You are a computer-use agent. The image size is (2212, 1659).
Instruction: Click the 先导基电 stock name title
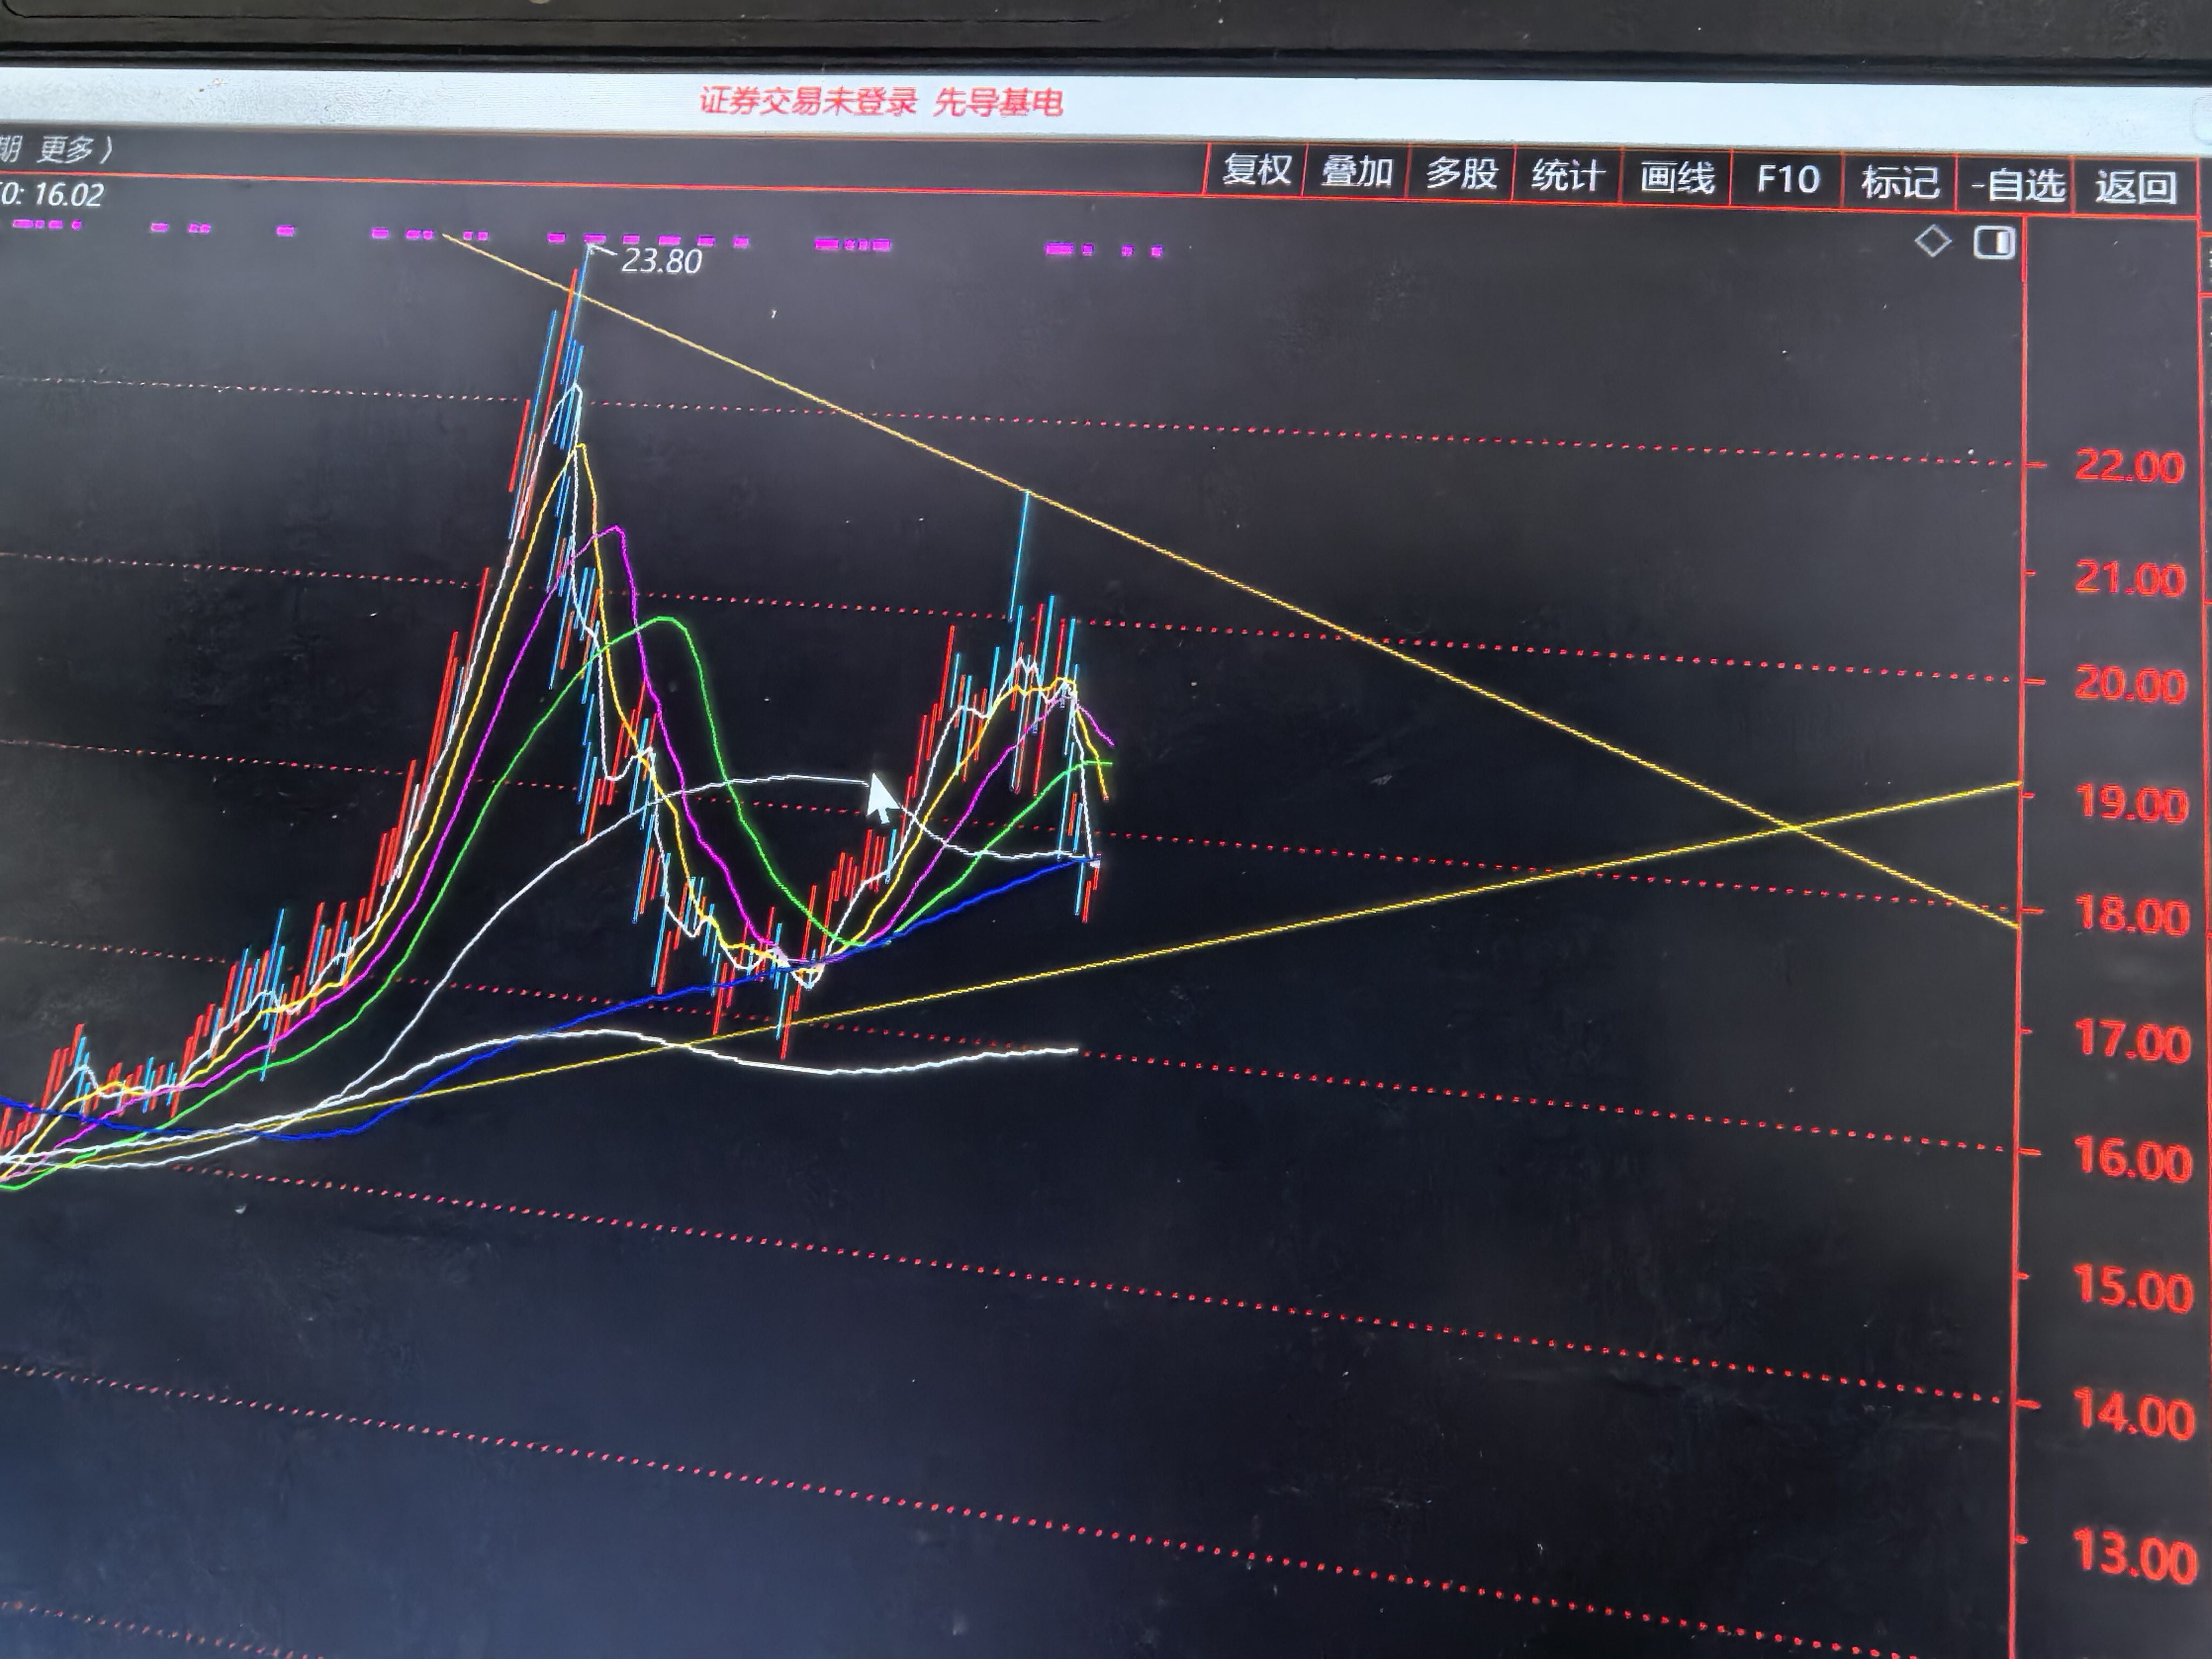pyautogui.click(x=997, y=103)
